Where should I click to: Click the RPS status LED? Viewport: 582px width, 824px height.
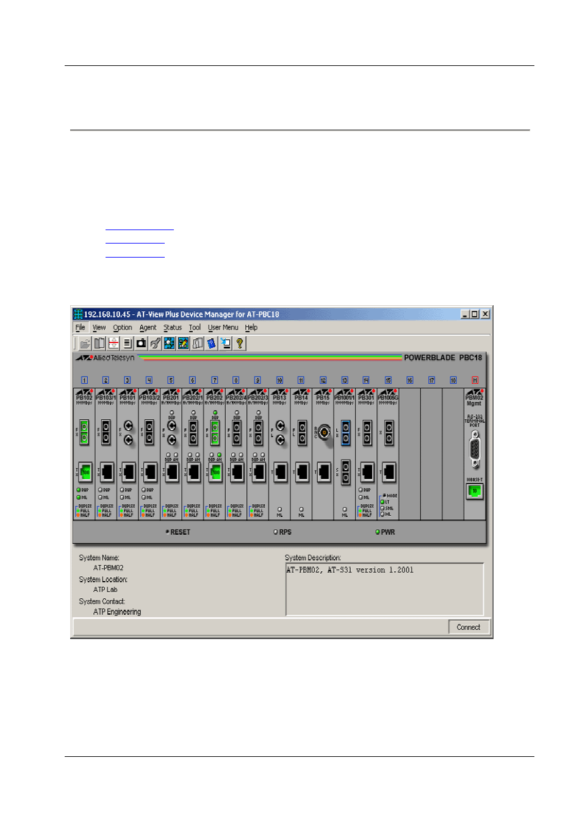tap(276, 532)
